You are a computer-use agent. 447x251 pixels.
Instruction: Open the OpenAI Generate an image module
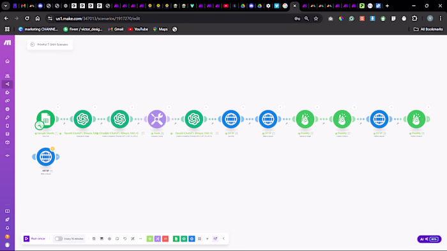tap(82, 119)
